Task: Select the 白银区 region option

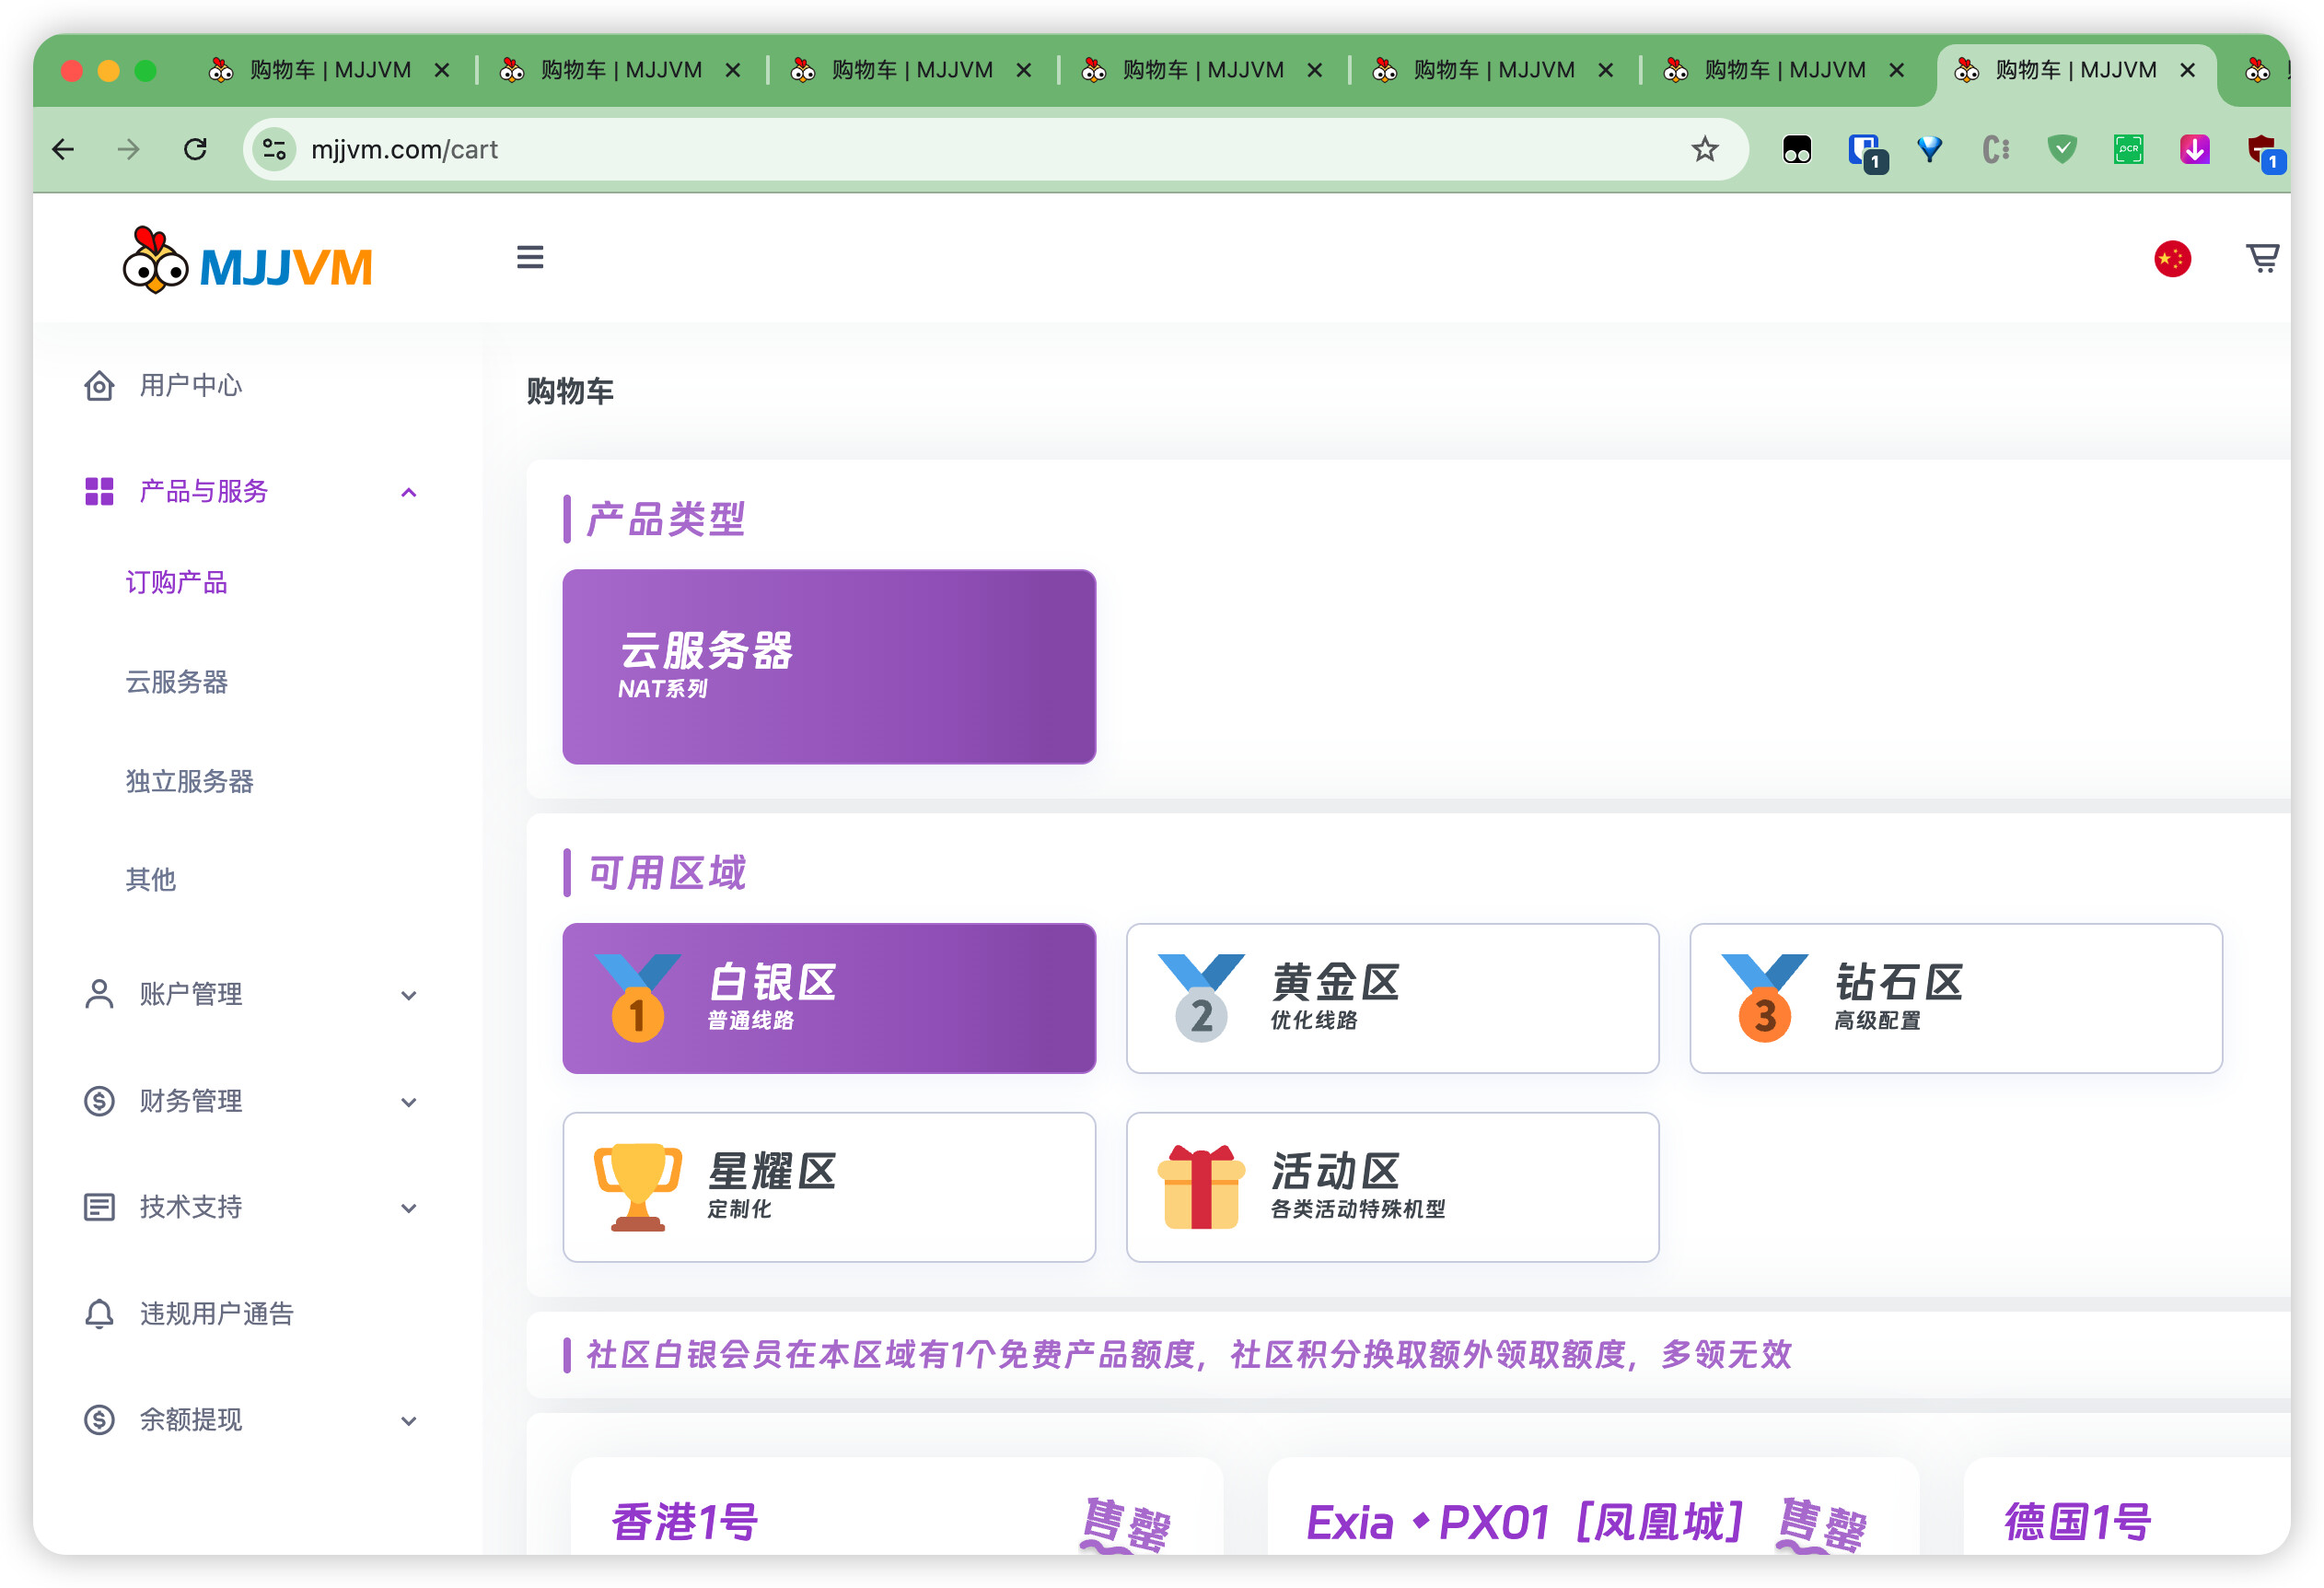Action: (x=829, y=998)
